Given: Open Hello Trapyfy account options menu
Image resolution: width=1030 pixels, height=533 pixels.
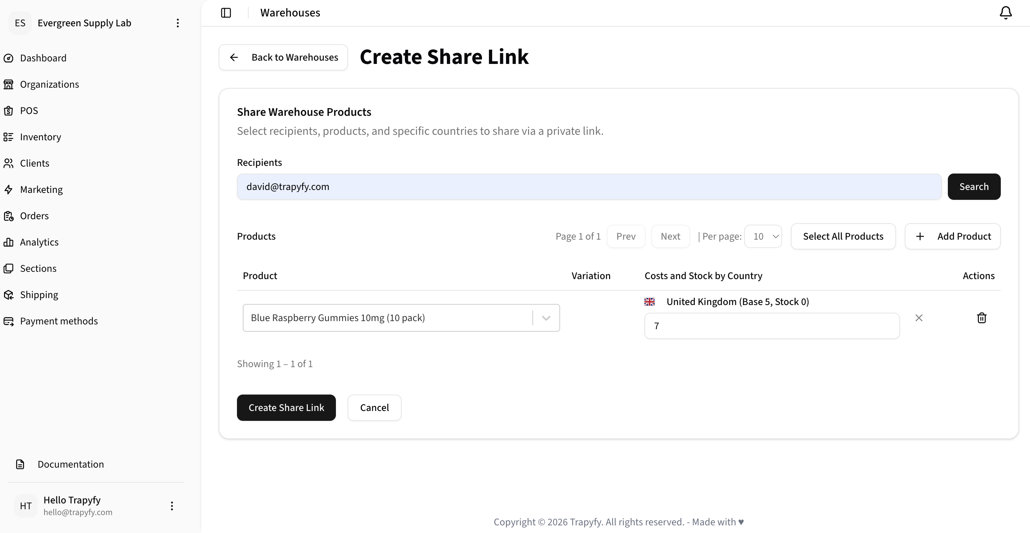Looking at the screenshot, I should coord(172,506).
